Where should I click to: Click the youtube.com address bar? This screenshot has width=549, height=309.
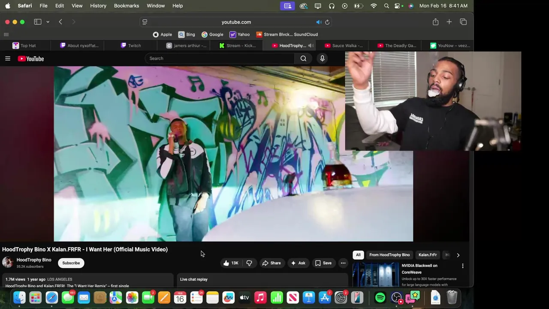pyautogui.click(x=236, y=22)
